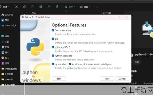Click the Back button in Python Setup
This screenshot has height=95, width=153.
click(59, 79)
